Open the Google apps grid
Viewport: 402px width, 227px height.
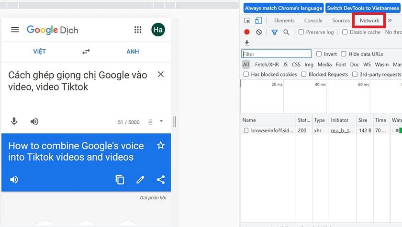tap(138, 30)
